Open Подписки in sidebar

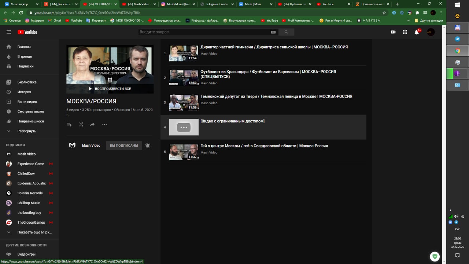click(29, 66)
